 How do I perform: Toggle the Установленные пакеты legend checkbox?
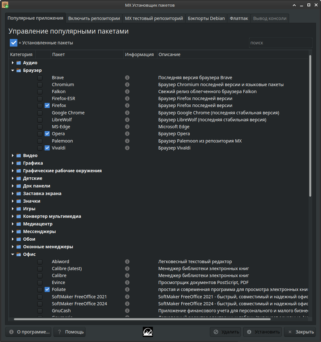14,43
